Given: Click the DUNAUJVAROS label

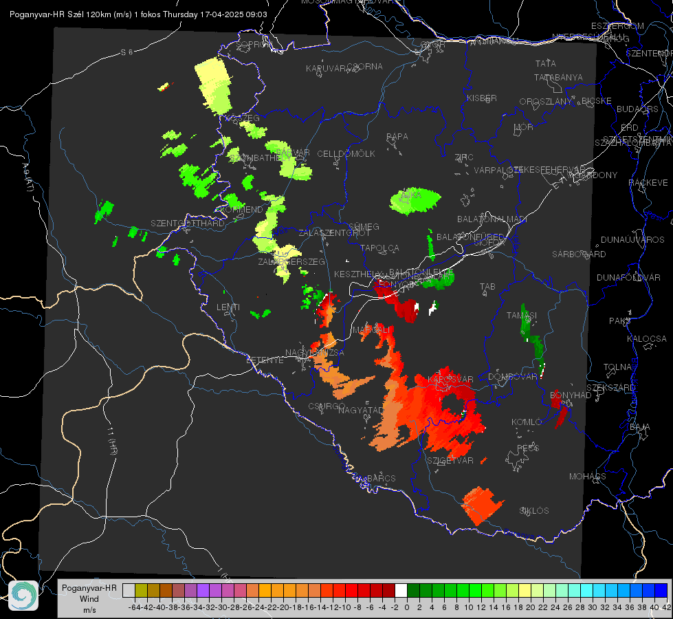Looking at the screenshot, I should 632,240.
